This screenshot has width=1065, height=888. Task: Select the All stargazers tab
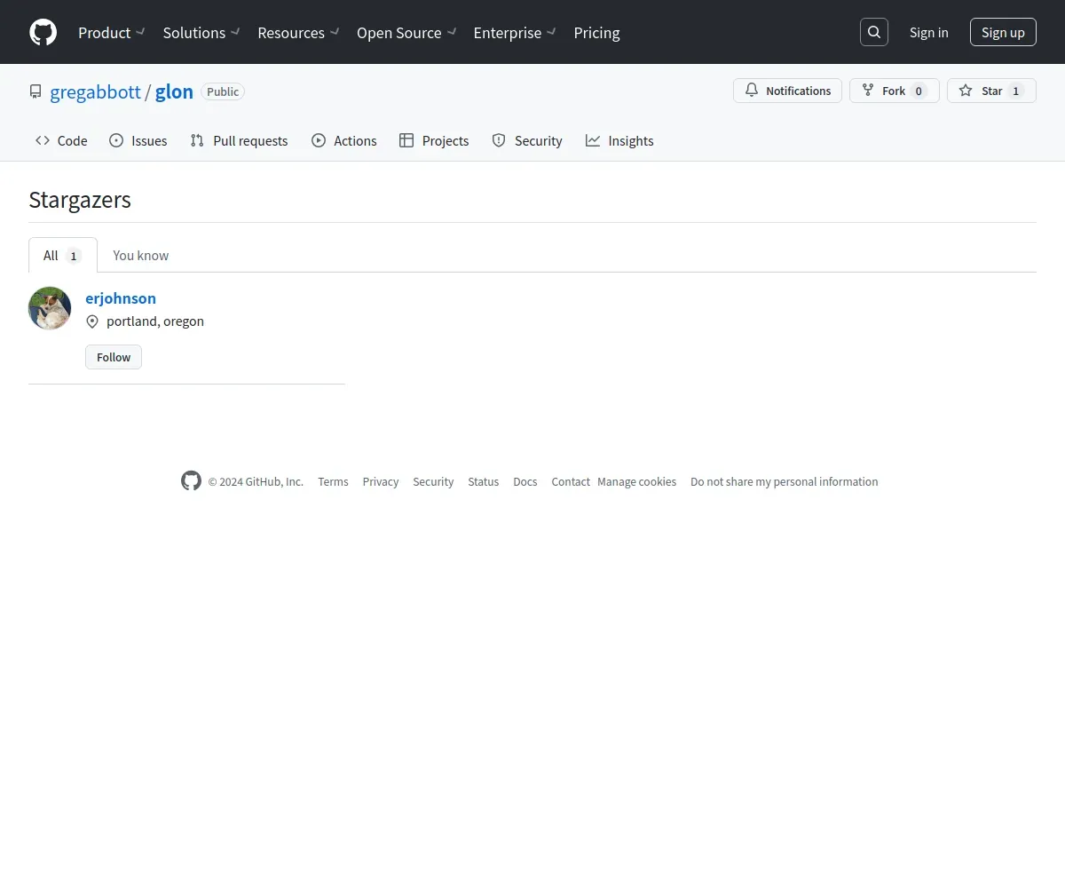[63, 255]
